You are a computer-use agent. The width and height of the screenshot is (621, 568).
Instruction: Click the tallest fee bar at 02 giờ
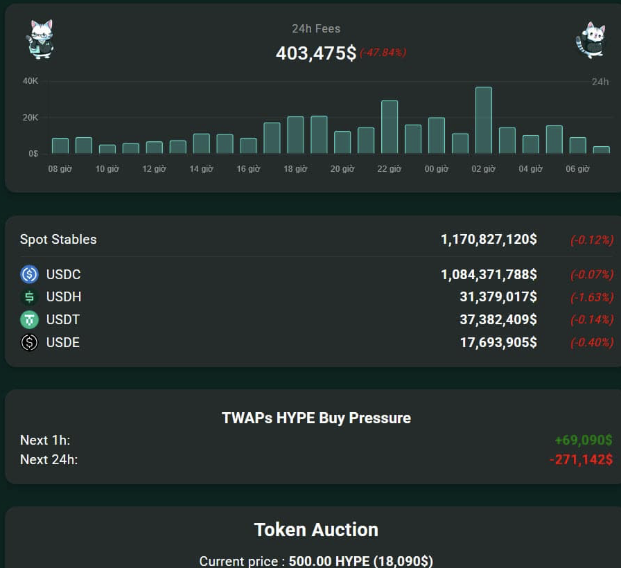click(483, 121)
